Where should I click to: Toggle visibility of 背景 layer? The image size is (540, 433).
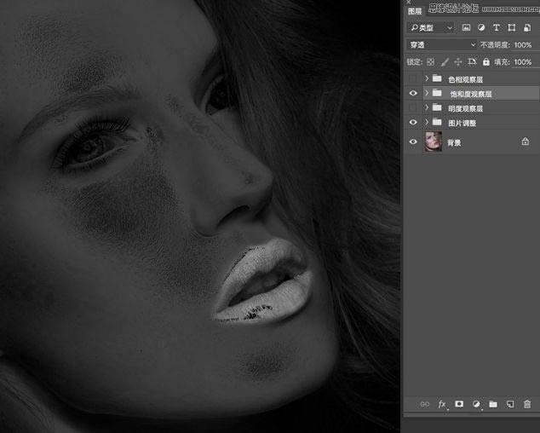(x=413, y=142)
